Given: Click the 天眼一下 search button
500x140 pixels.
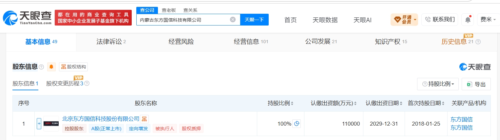Looking at the screenshot, I should (x=255, y=20).
